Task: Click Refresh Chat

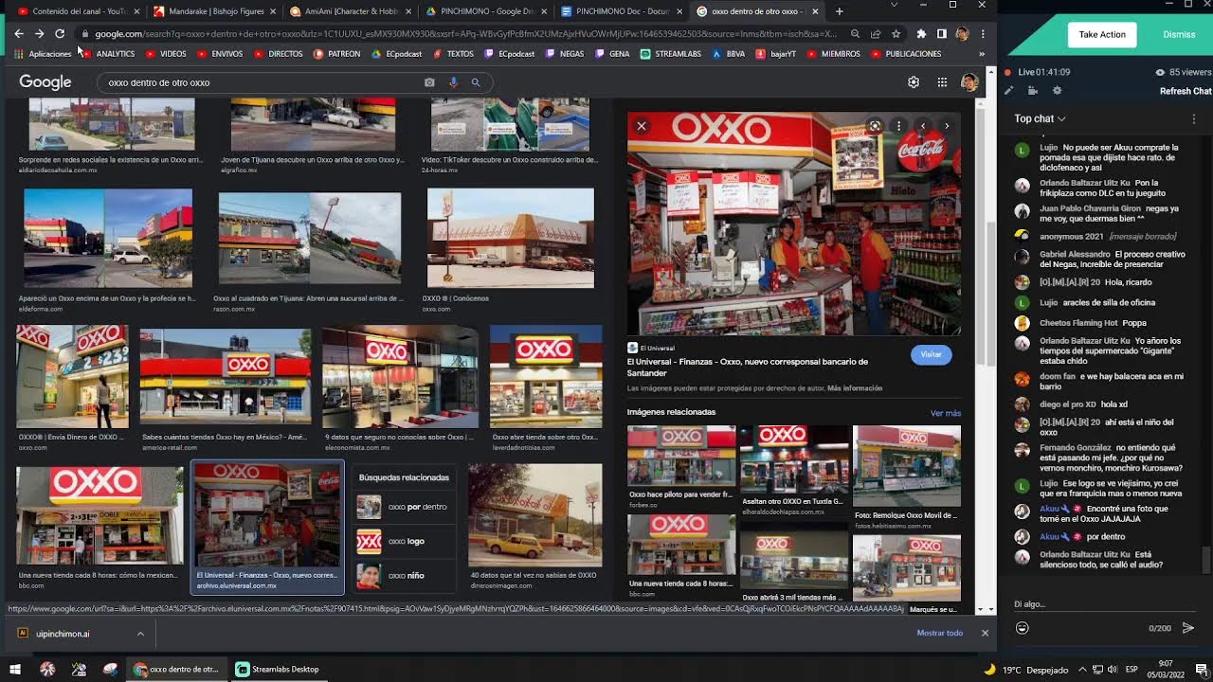Action: point(1186,91)
